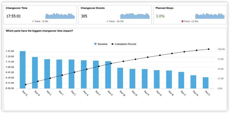Select the Part E duration bar
Image resolution: width=230 pixels, height=113 pixels.
click(x=205, y=83)
